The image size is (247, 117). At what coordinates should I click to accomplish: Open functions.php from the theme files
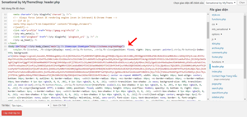(219, 20)
